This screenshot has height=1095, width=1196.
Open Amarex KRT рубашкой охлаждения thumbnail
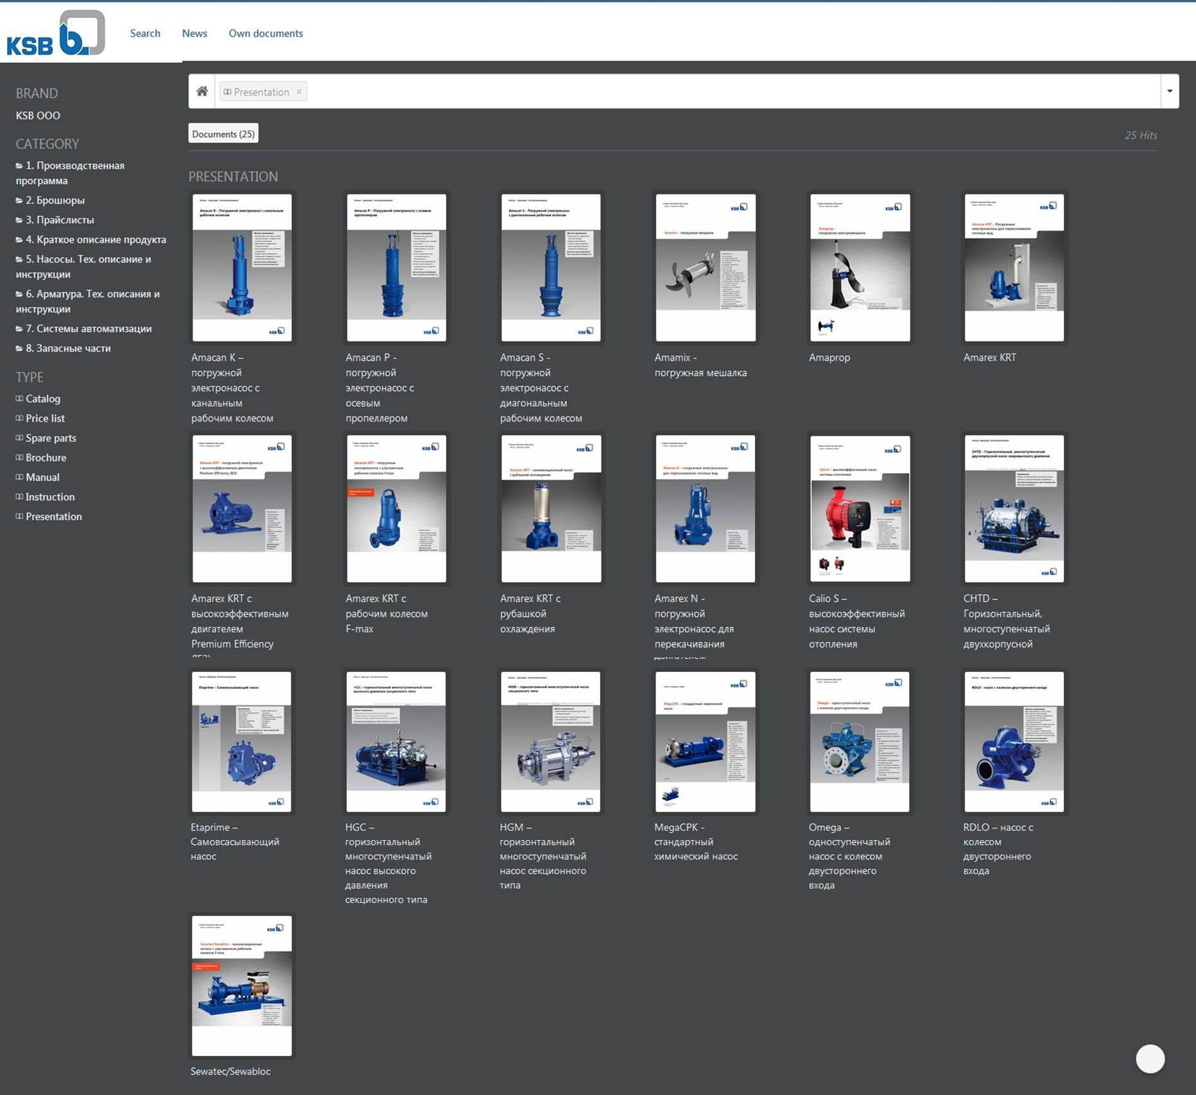pos(551,509)
